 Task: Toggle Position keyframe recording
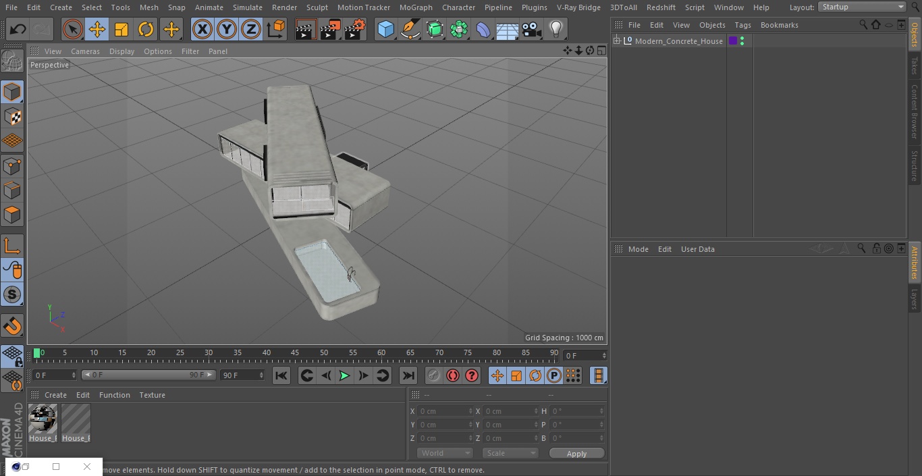click(x=497, y=375)
